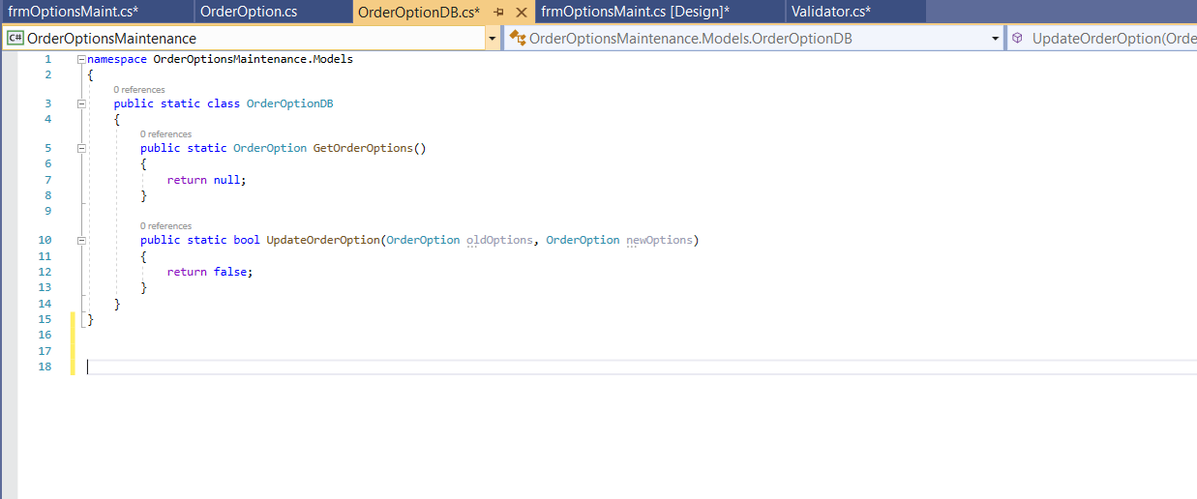Click line number 18 in the margin
Viewport: 1197px width, 499px height.
(45, 367)
